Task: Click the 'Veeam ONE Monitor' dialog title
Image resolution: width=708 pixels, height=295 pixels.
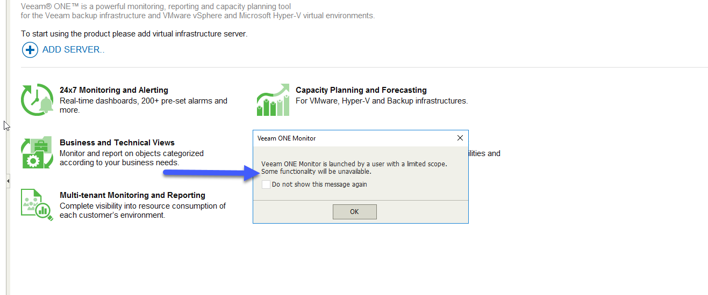Action: (x=287, y=138)
